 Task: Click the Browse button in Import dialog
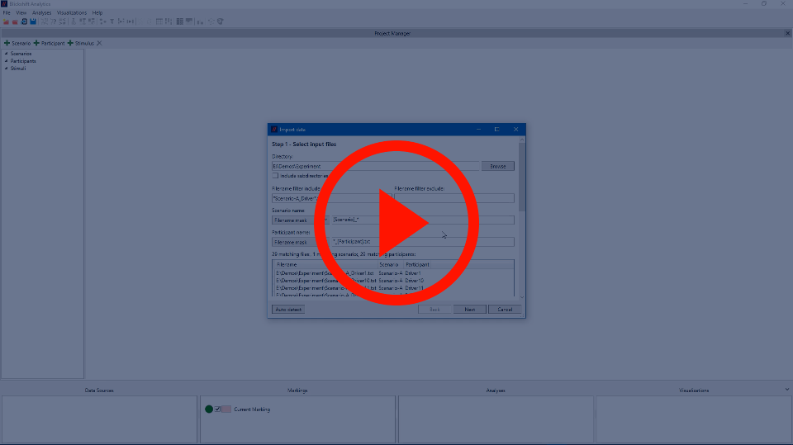point(497,167)
